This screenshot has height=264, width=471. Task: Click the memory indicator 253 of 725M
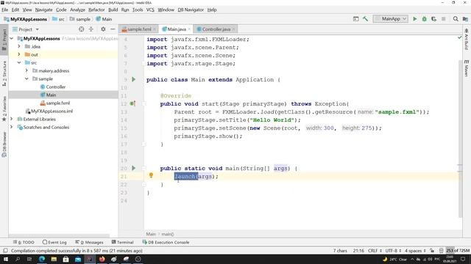pos(458,251)
